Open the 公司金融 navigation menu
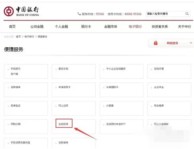The width and height of the screenshot is (194, 149). (37, 26)
